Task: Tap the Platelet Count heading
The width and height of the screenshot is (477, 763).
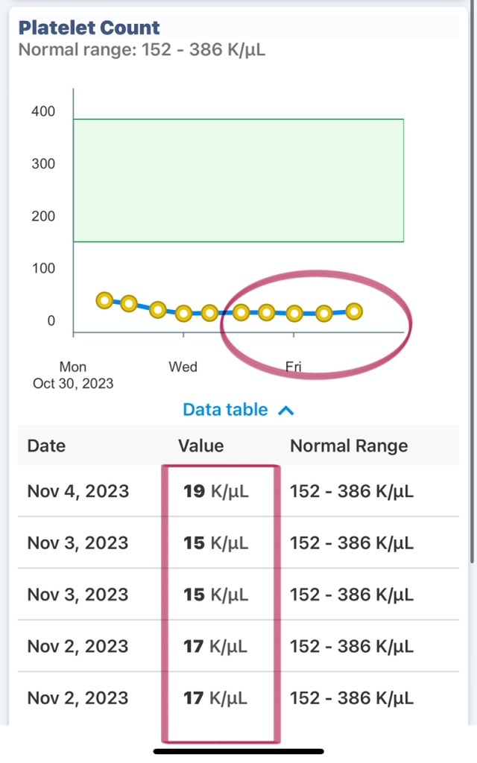Action: coord(89,28)
